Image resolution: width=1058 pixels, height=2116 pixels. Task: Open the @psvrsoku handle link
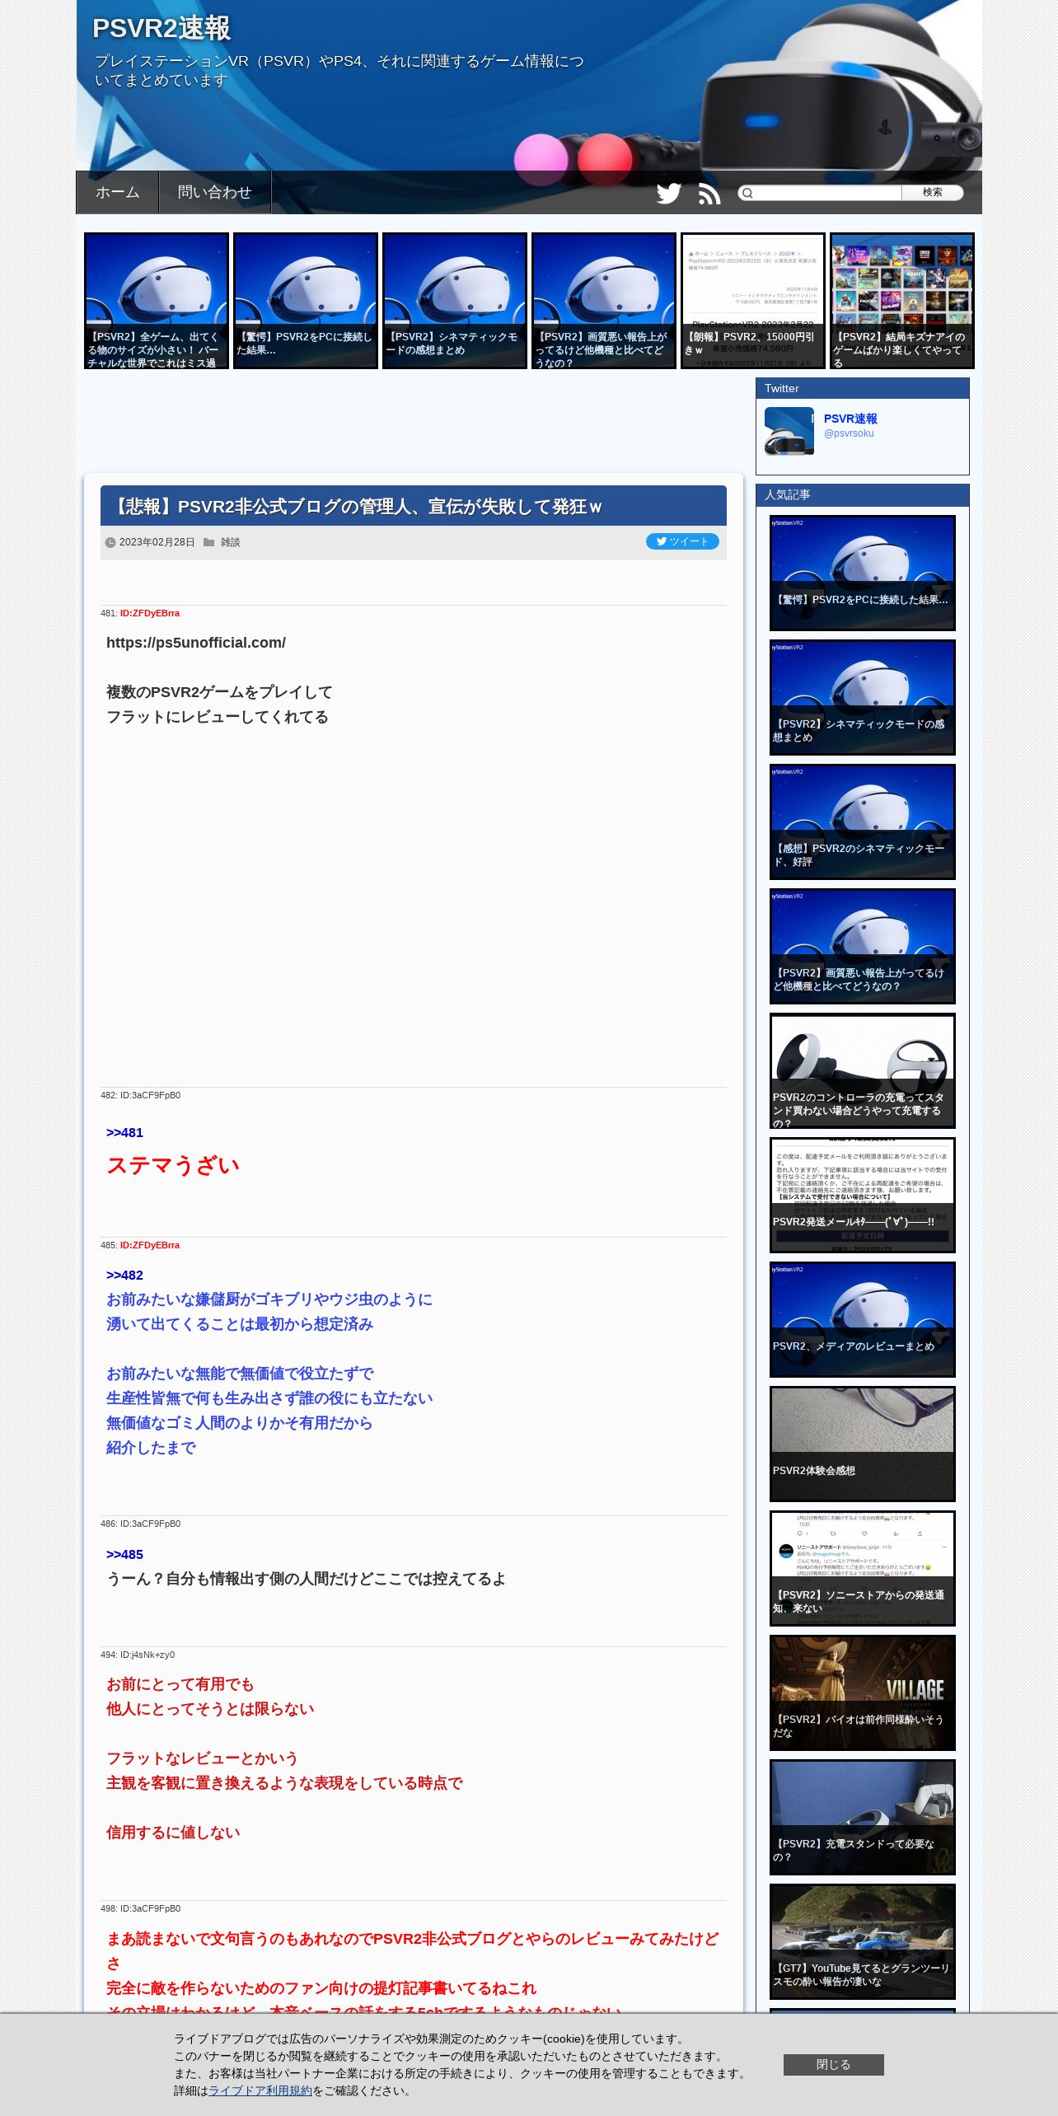pos(849,433)
